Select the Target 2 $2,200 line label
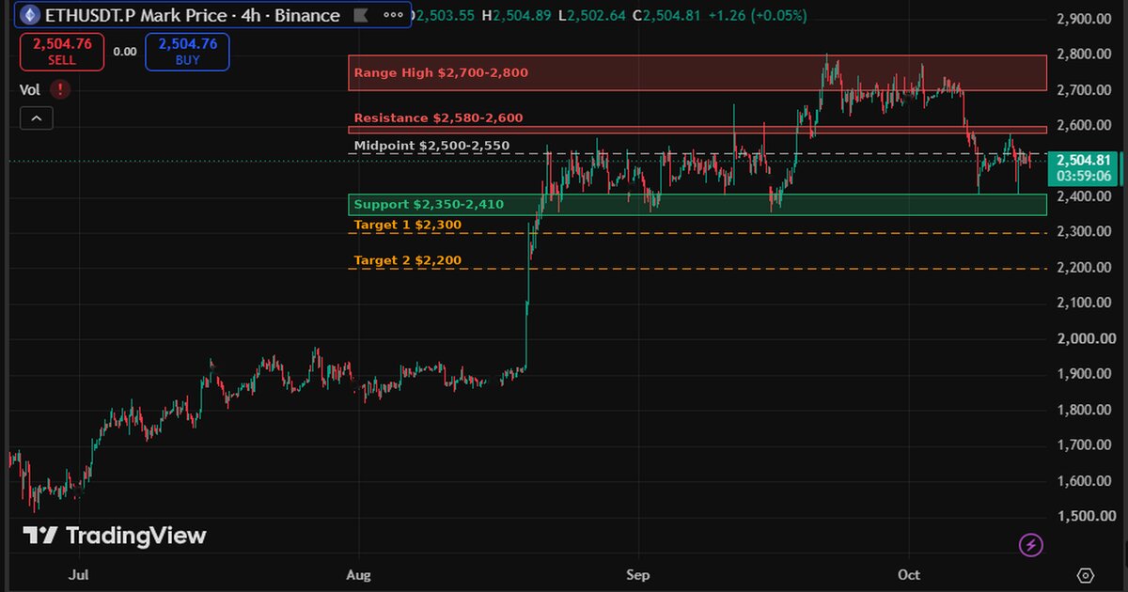Image resolution: width=1128 pixels, height=592 pixels. click(407, 260)
